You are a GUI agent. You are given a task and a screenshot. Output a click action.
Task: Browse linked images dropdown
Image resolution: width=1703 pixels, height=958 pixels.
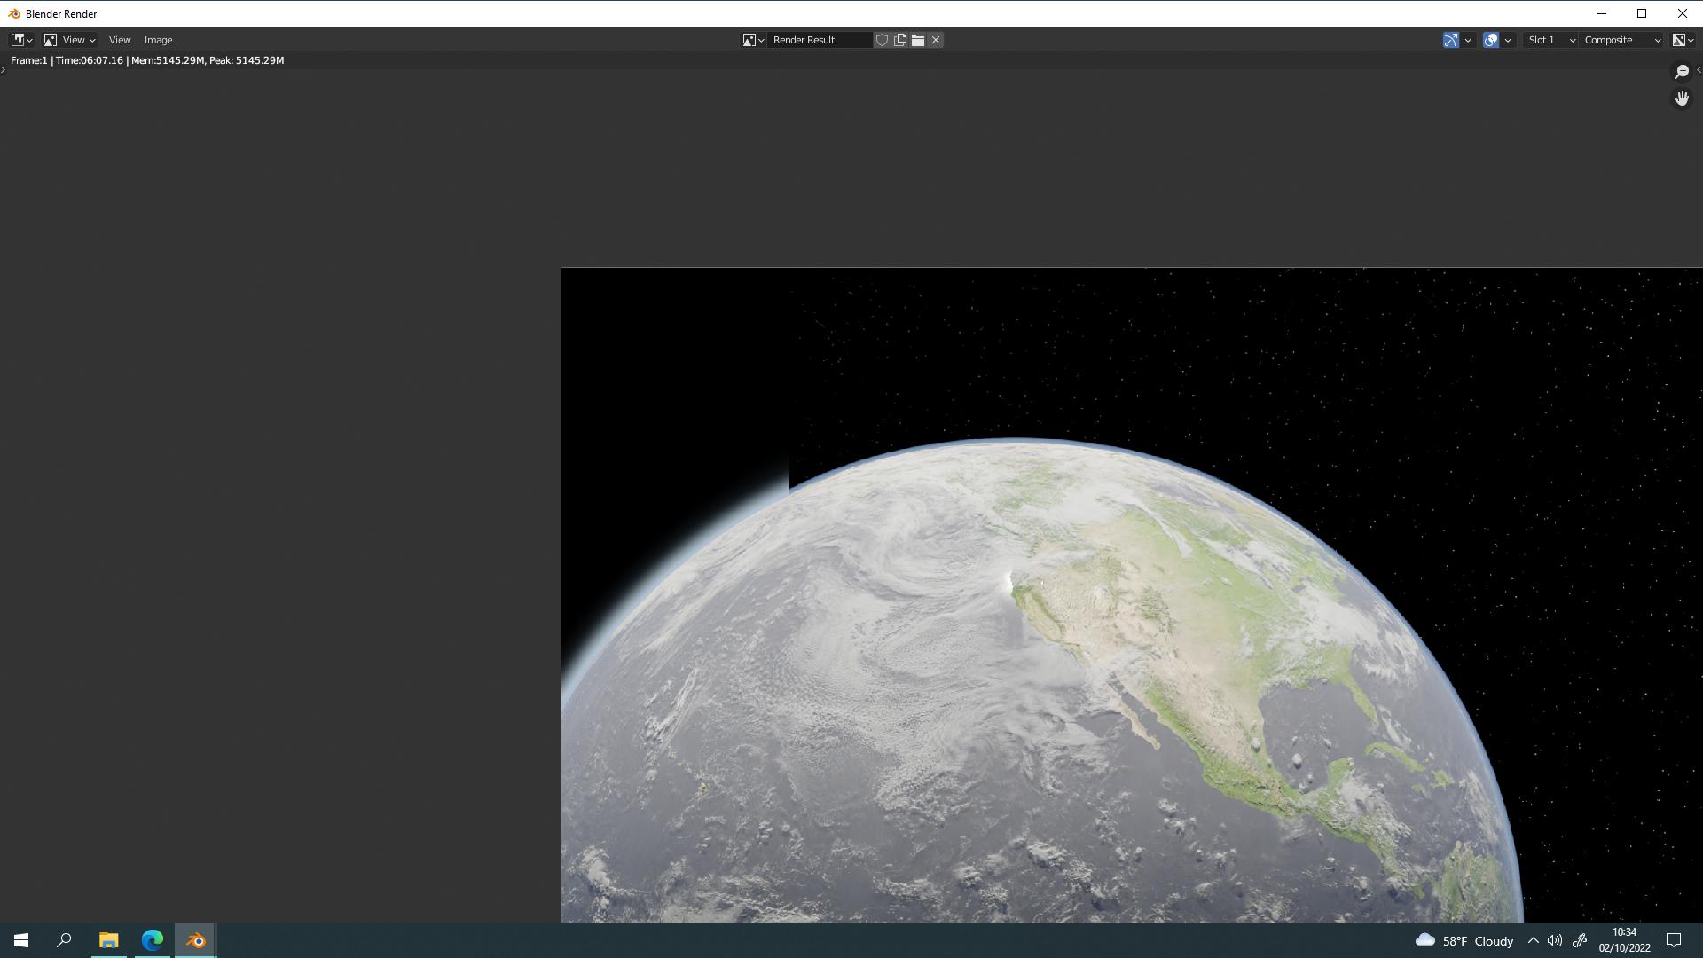coord(753,40)
